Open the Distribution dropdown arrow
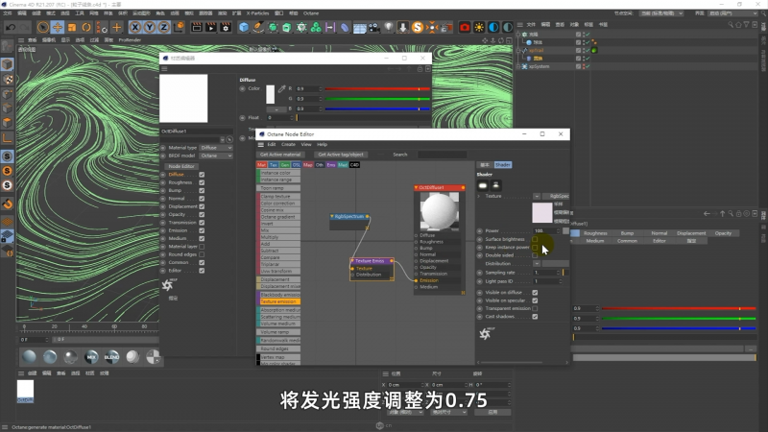Image resolution: width=768 pixels, height=432 pixels. (537, 263)
